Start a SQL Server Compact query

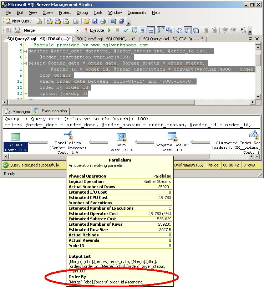tap(76, 21)
